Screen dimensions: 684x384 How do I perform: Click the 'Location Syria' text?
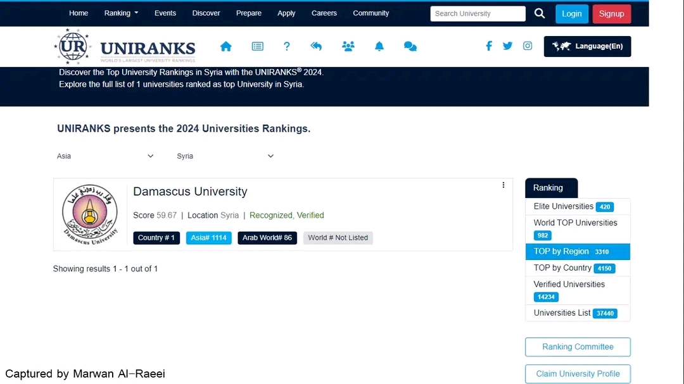tap(213, 215)
